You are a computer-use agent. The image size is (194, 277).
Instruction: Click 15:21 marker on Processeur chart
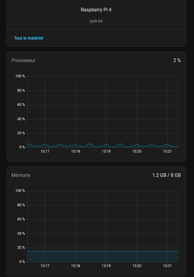pyautogui.click(x=167, y=151)
